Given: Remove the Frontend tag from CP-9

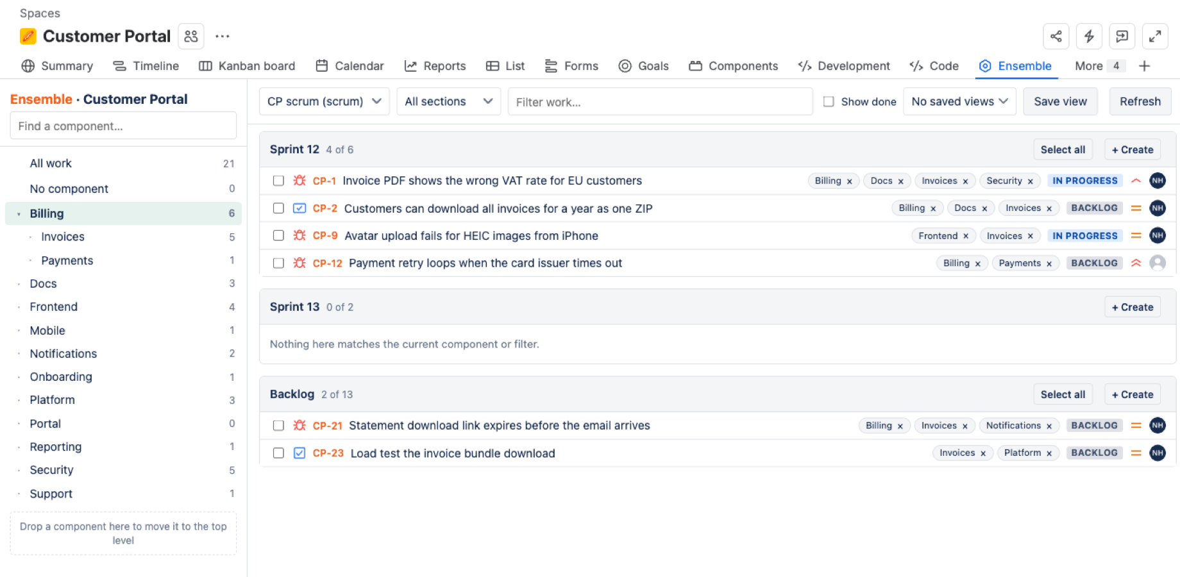Looking at the screenshot, I should (966, 237).
